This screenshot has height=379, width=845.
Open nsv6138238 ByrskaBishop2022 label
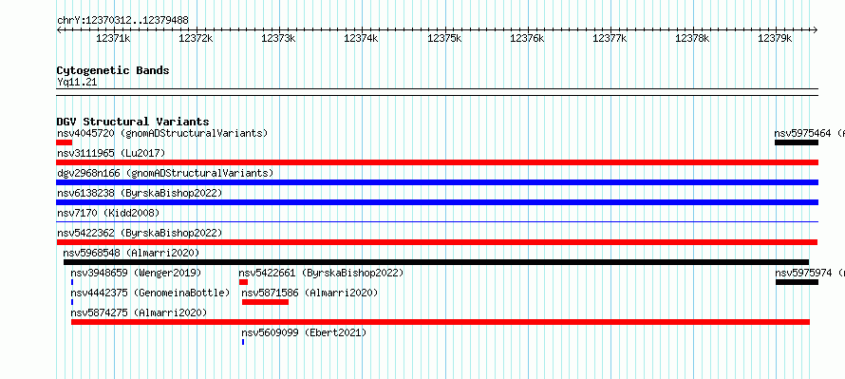coord(140,193)
